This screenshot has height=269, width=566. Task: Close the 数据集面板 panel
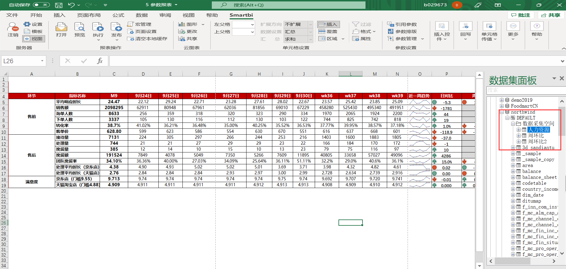click(x=562, y=78)
